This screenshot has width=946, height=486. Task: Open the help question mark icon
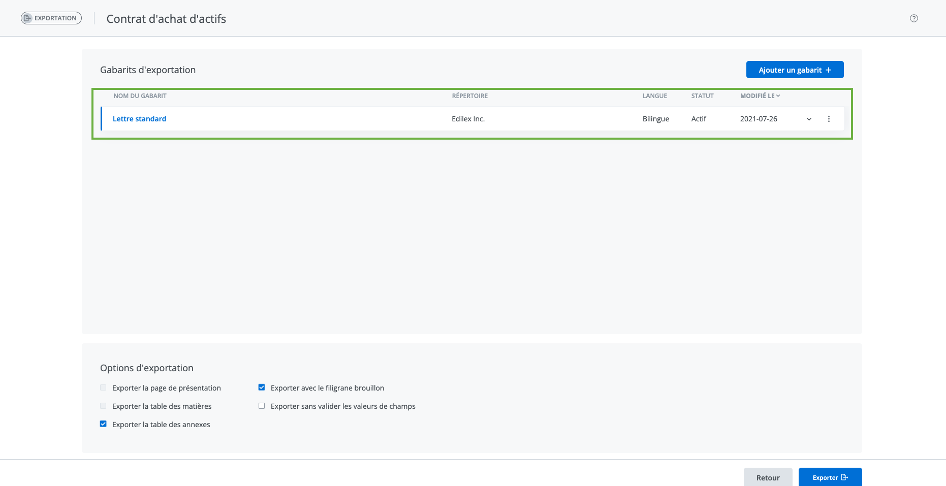click(x=913, y=18)
